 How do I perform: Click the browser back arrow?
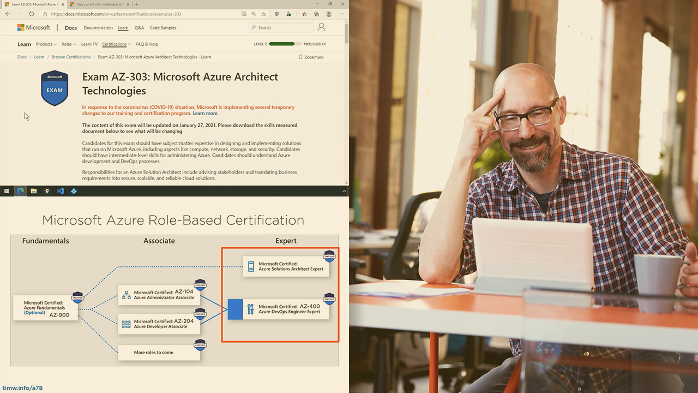point(8,14)
